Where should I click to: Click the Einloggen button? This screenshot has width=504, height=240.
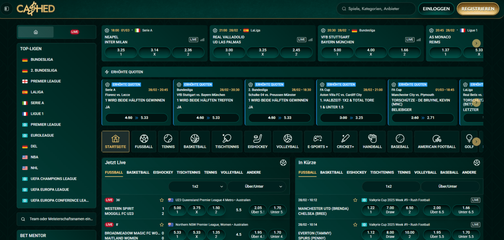coord(436,9)
